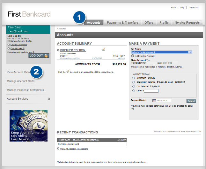Screen dimensions: 206x169
Task: Click the bullet icon beside Manage Security Profile
Action: click(x=9, y=41)
